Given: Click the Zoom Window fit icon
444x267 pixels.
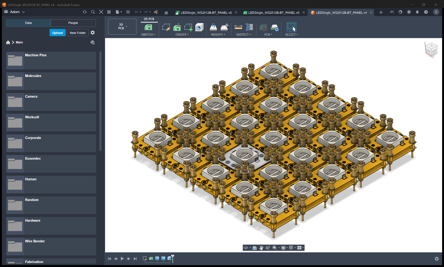Looking at the screenshot, I should coord(274,248).
